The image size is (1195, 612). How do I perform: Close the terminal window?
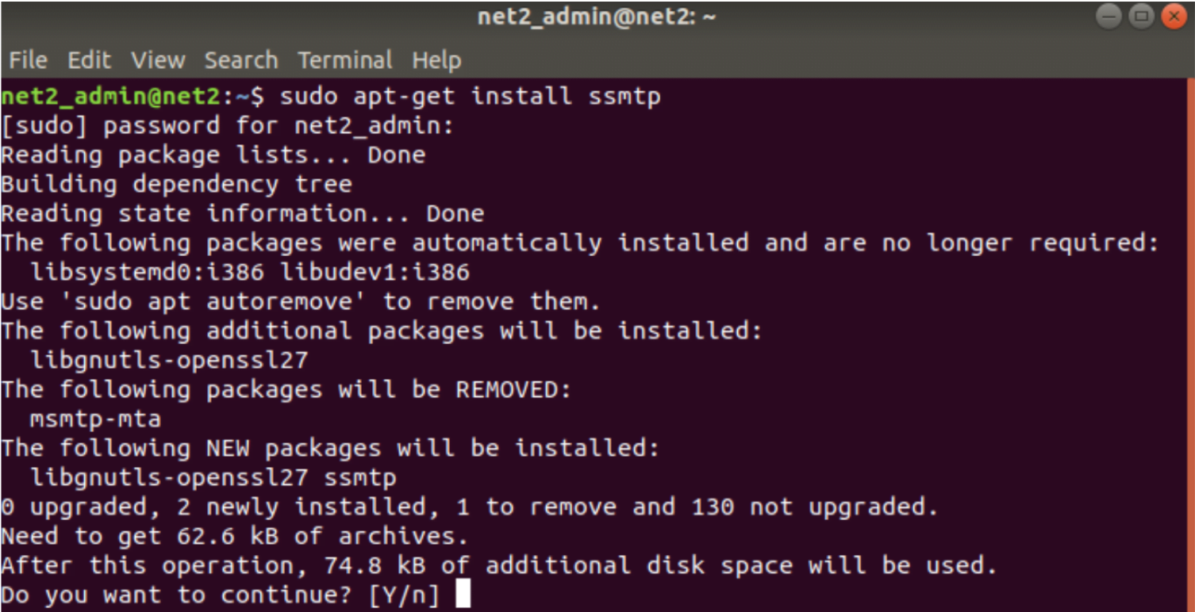click(x=1173, y=17)
